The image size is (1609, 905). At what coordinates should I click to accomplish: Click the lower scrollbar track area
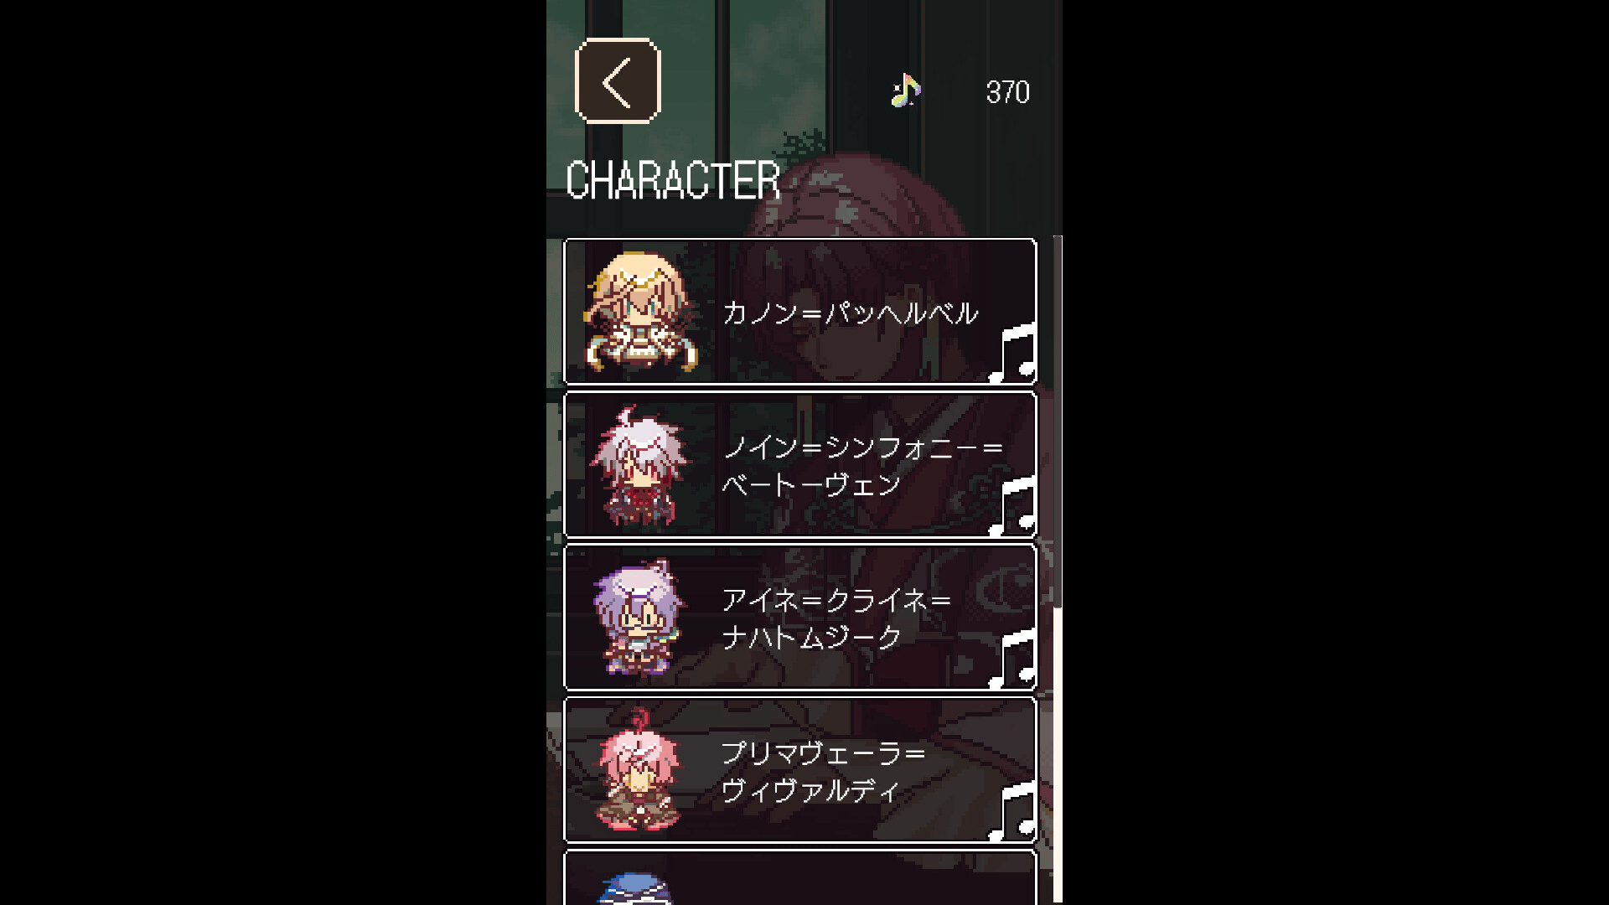pos(1058,754)
